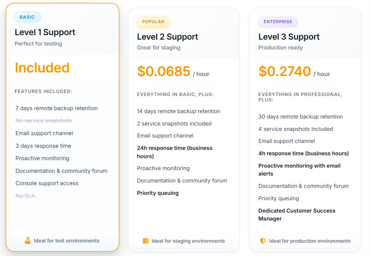This screenshot has height=256, width=371.
Task: Click the shield icon for production environments
Action: tap(263, 241)
